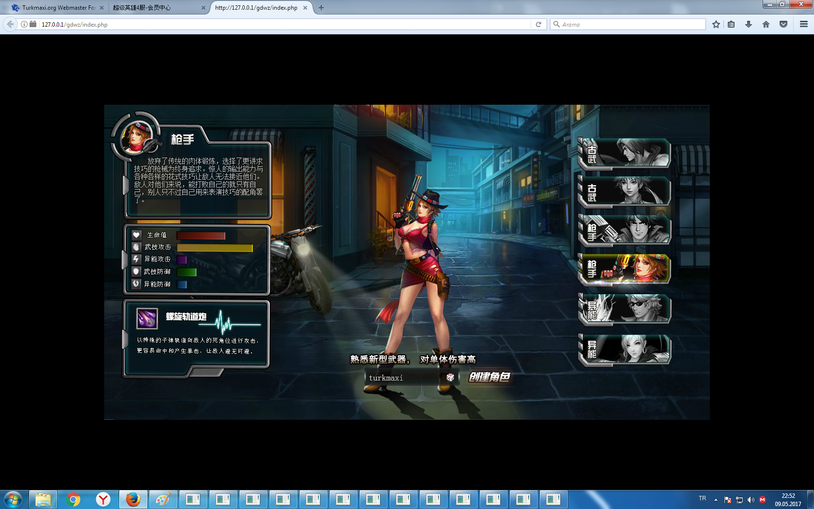814x509 pixels.
Task: Open Paint from the taskbar
Action: (163, 499)
